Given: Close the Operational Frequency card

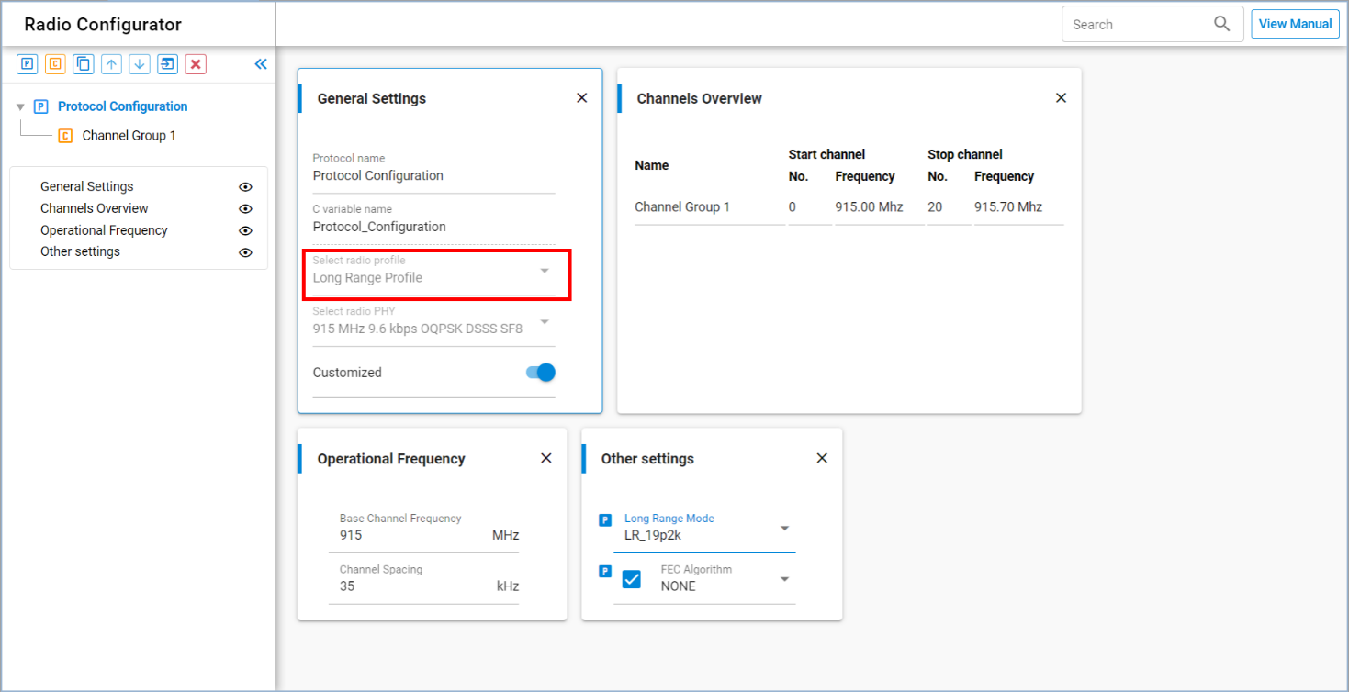Looking at the screenshot, I should click(x=546, y=458).
